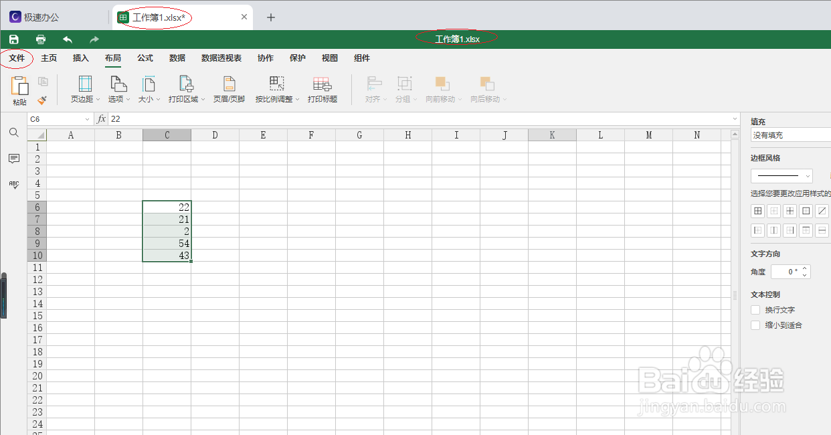This screenshot has height=435, width=831.
Task: Click the Undo arrow button
Action: pos(67,39)
